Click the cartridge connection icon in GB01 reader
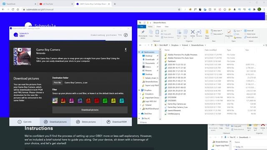Screen dimensions: 267x150 point(126,50)
